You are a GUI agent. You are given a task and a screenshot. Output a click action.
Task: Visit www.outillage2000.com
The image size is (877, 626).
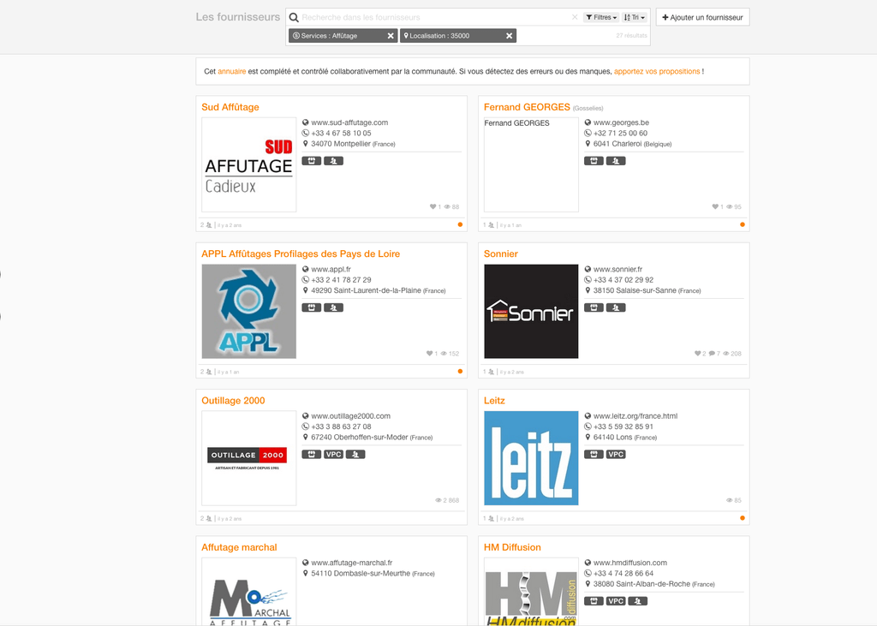(350, 416)
